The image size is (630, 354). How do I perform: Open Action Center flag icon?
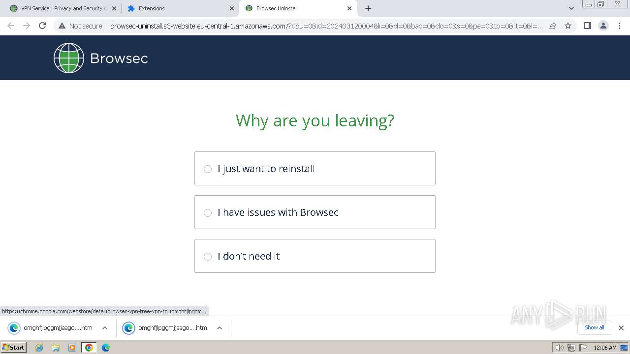coord(583,348)
